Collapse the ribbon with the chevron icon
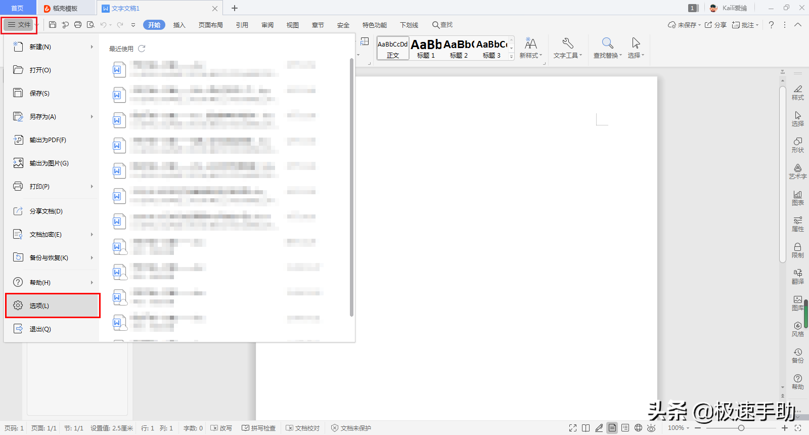The height and width of the screenshot is (435, 809). pyautogui.click(x=798, y=25)
